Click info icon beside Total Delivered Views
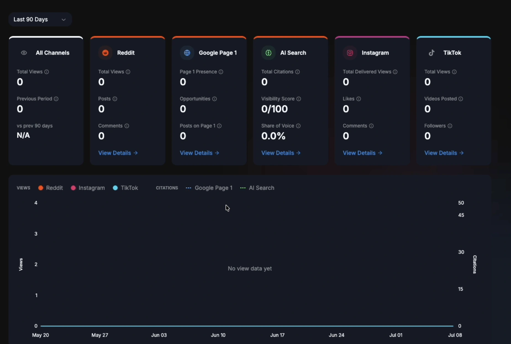Viewport: 511px width, 344px height. pyautogui.click(x=395, y=72)
